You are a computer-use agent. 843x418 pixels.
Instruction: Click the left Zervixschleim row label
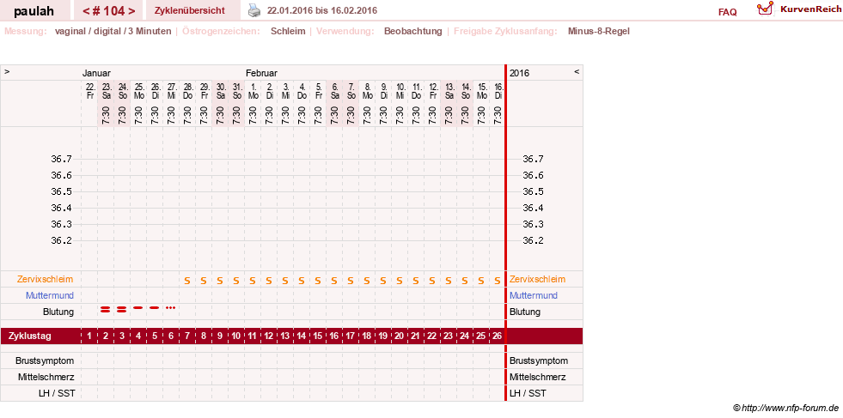(46, 280)
